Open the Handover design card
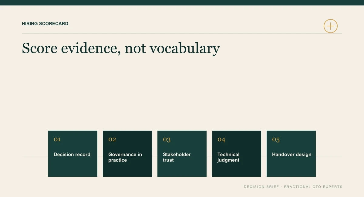 [x=291, y=154]
